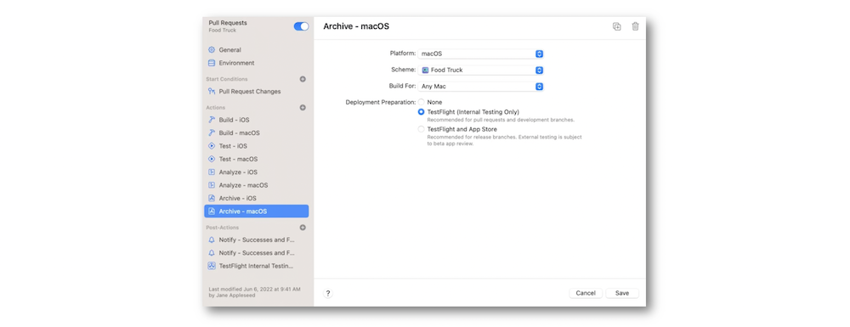Click the TestFlight Internal Testing icon

212,266
